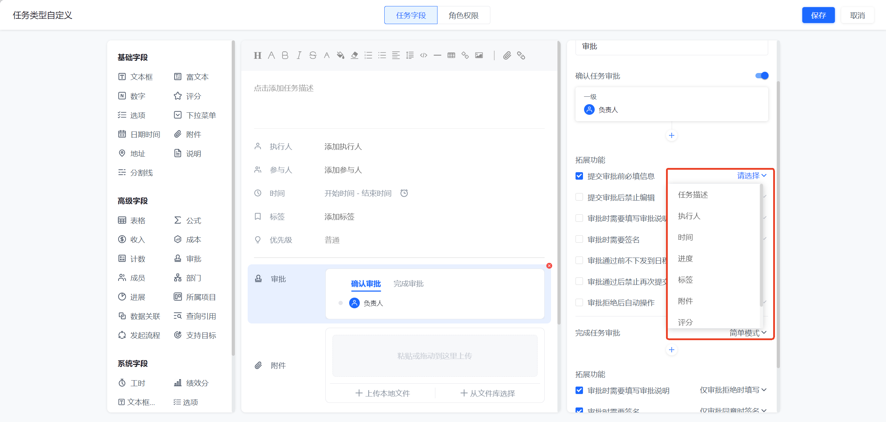Click the clock icon beside 开始时间 - 结束时间

[404, 193]
